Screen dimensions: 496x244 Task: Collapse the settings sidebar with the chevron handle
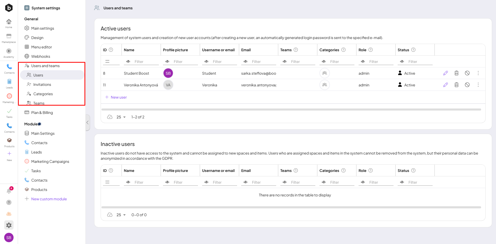(88, 123)
